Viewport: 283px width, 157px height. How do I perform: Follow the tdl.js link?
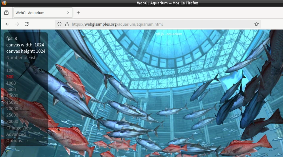pyautogui.click(x=159, y=34)
